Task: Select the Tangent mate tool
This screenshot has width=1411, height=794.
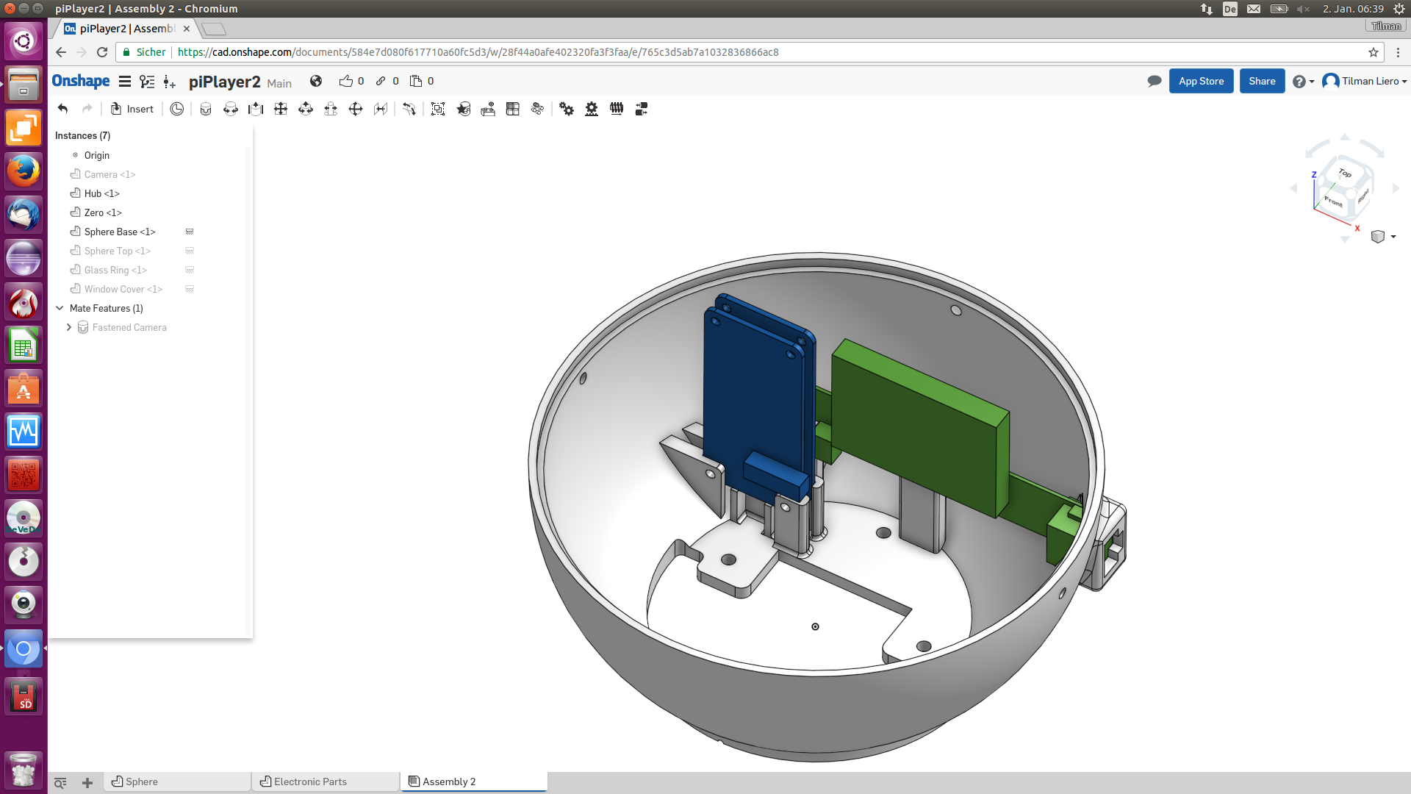Action: (409, 109)
